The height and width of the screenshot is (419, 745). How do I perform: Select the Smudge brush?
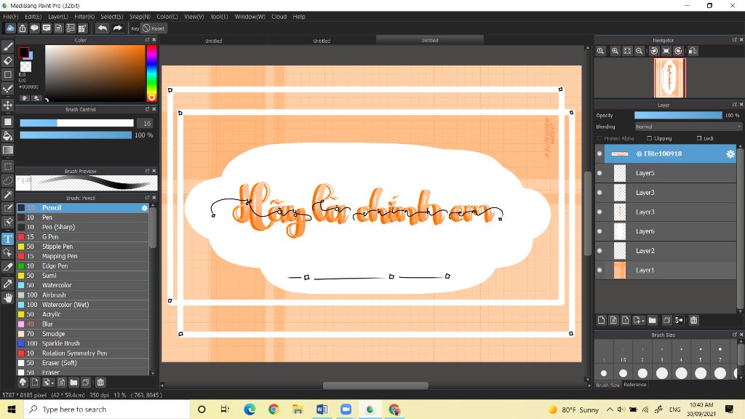(x=83, y=333)
